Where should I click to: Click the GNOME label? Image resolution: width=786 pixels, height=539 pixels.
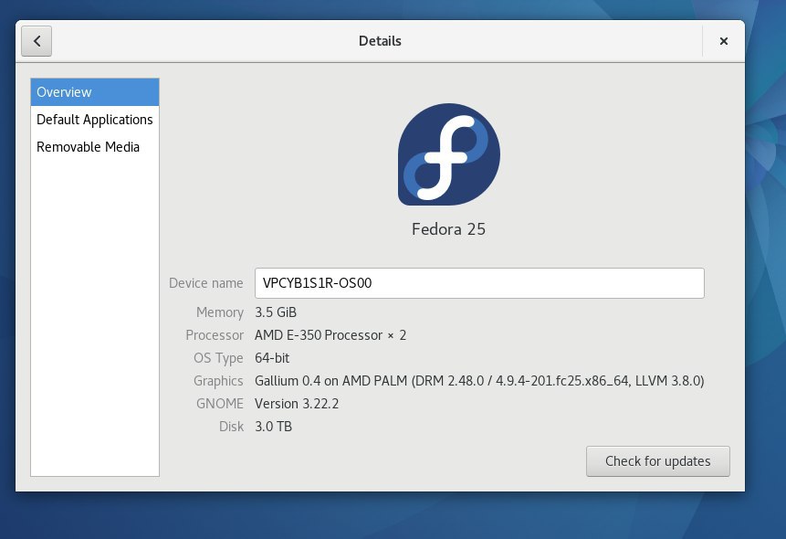coord(220,404)
